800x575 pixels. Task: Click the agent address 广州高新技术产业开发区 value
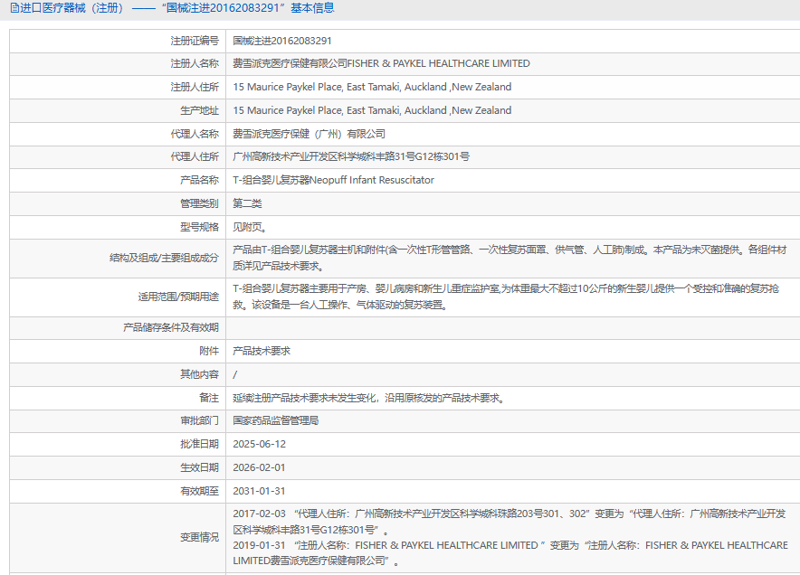[x=351, y=157]
